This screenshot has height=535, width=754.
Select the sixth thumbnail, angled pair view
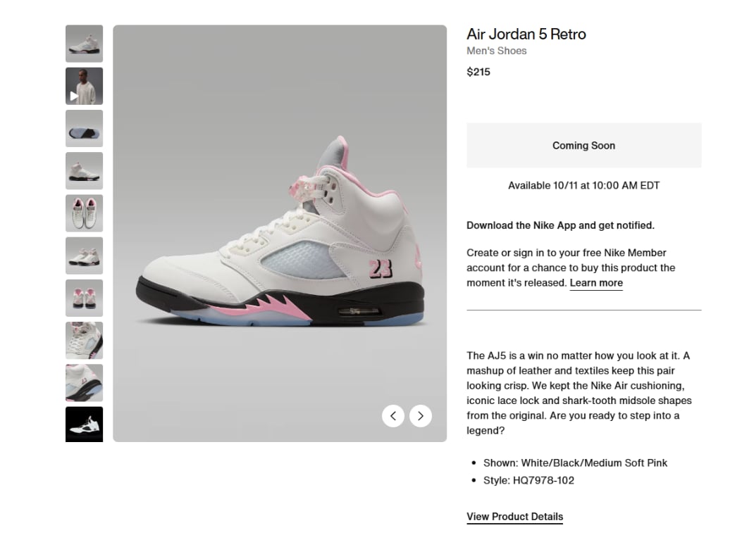[84, 256]
